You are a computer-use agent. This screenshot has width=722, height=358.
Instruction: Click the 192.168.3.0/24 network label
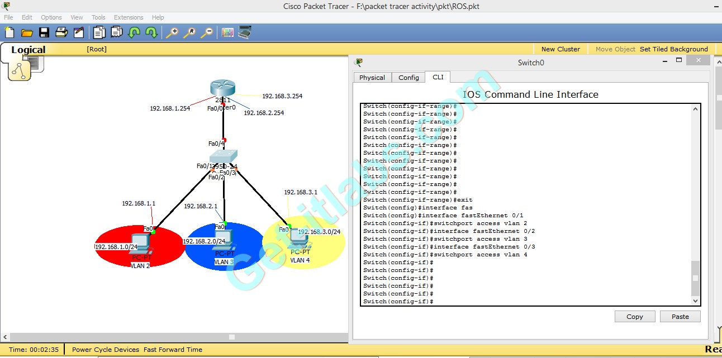click(319, 232)
